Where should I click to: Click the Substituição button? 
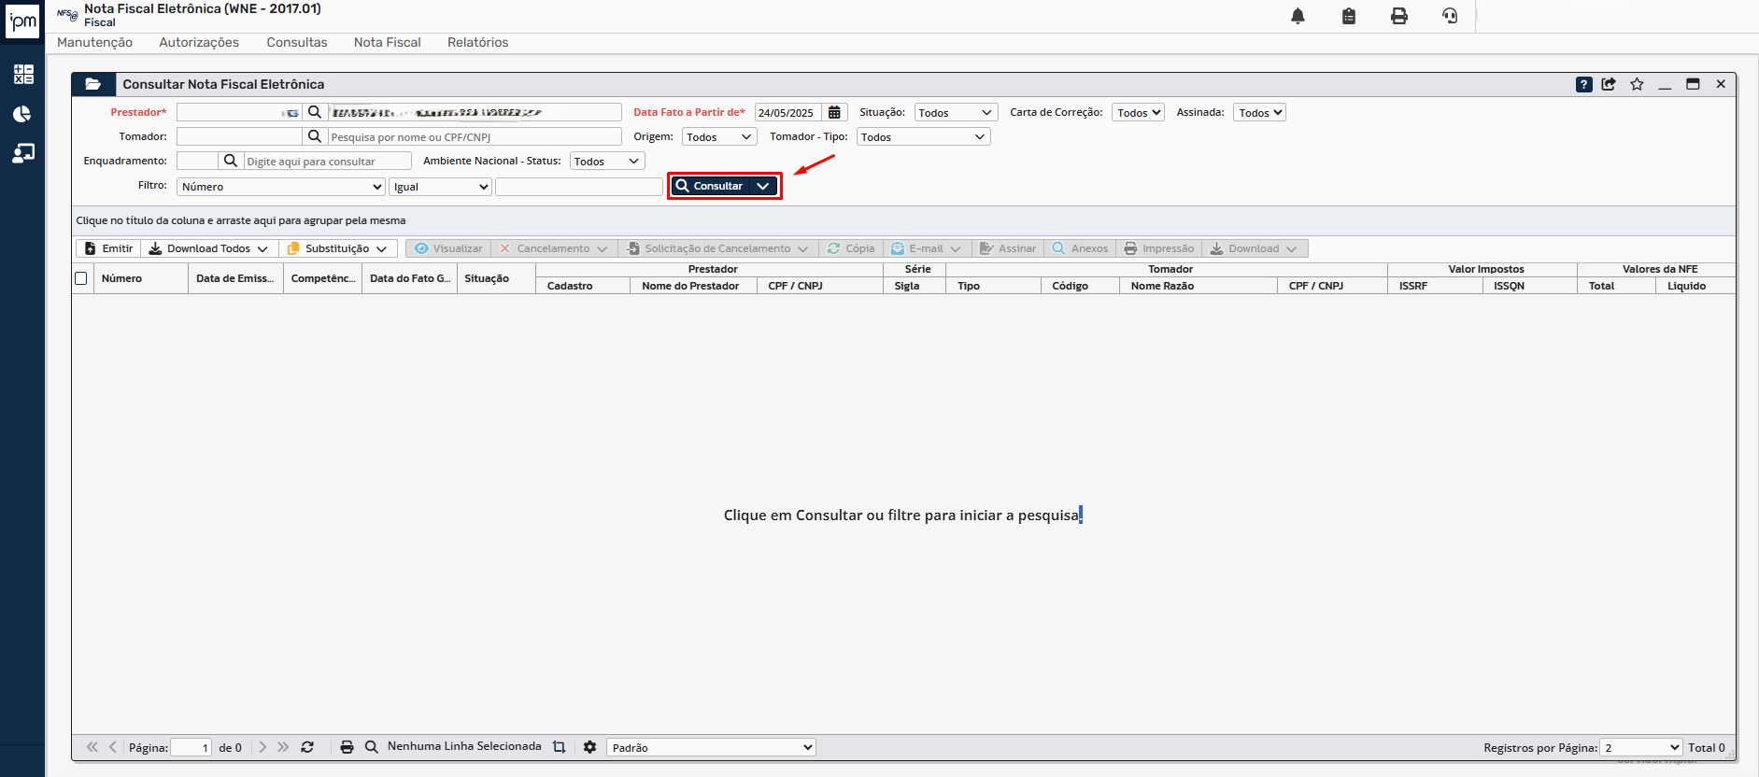click(x=337, y=248)
